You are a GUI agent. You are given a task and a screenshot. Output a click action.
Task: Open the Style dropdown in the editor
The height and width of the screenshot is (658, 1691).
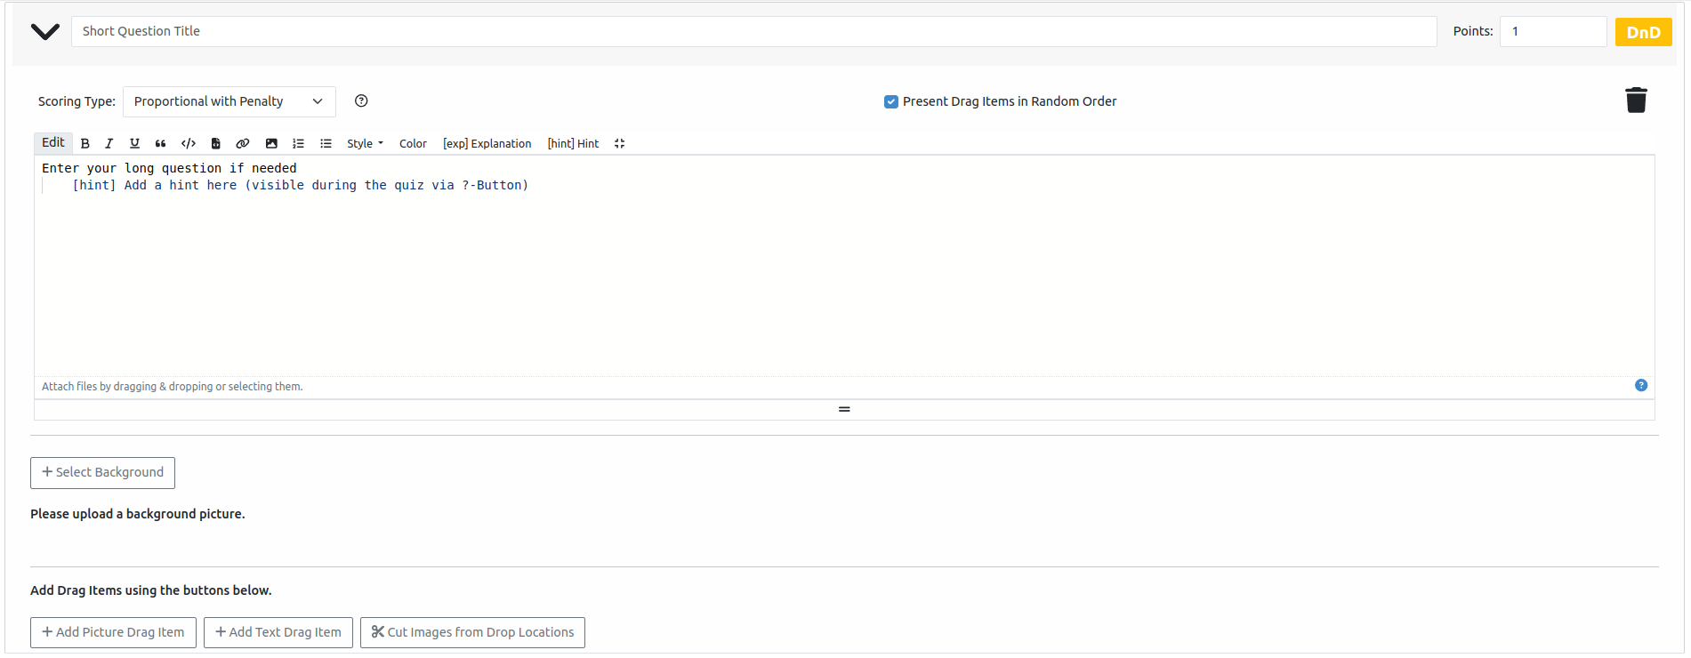365,143
